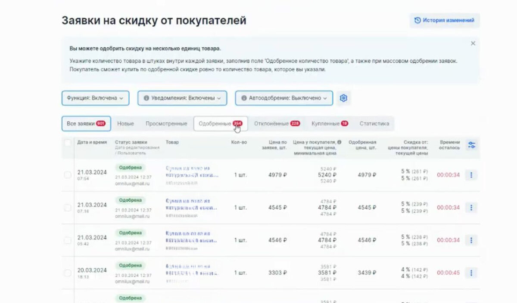Select the checkbox on the 21.03.2024 05:42 row
517x303 pixels.
pos(68,240)
